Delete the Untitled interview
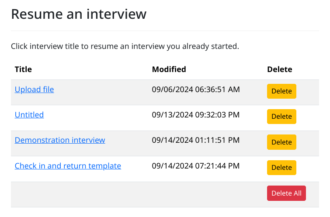The width and height of the screenshot is (330, 217). (281, 117)
